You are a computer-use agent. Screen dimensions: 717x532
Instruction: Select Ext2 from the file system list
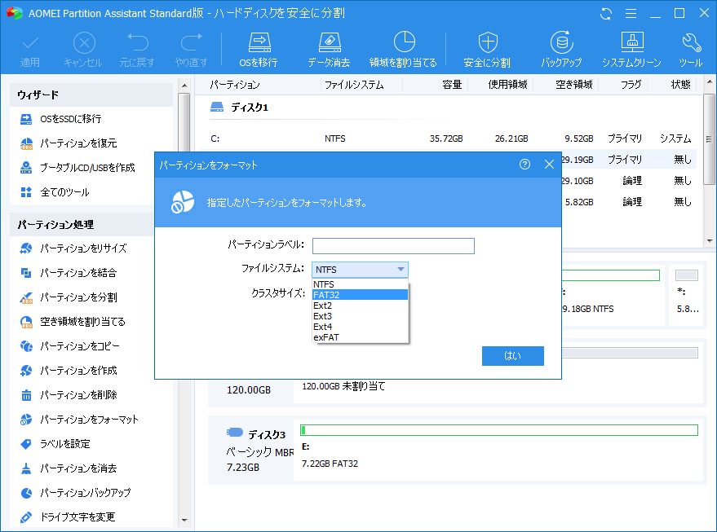point(360,306)
